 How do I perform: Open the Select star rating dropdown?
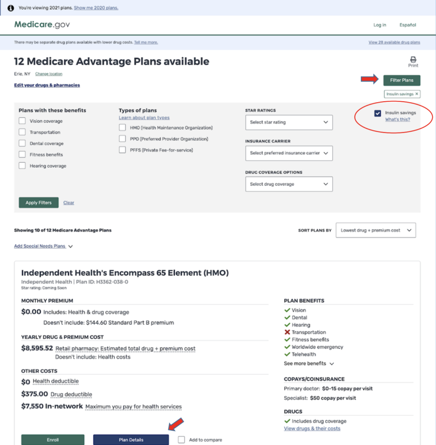[289, 122]
